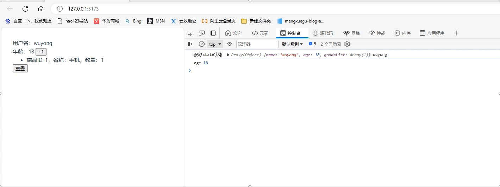Create a live expression with eye icon
Image resolution: width=500 pixels, height=187 pixels.
(x=230, y=44)
